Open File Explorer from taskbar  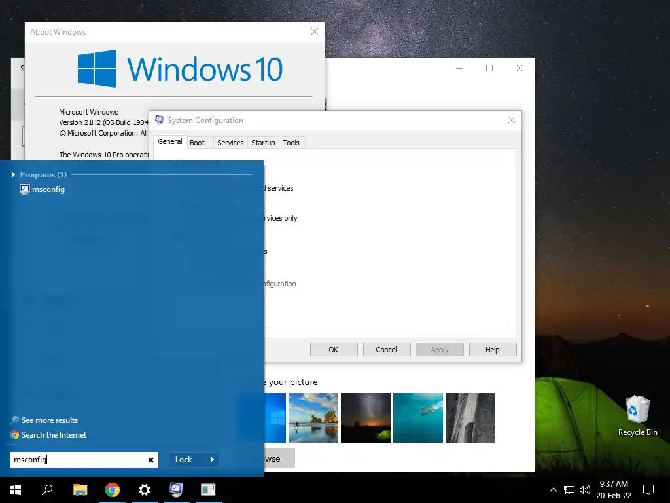80,490
